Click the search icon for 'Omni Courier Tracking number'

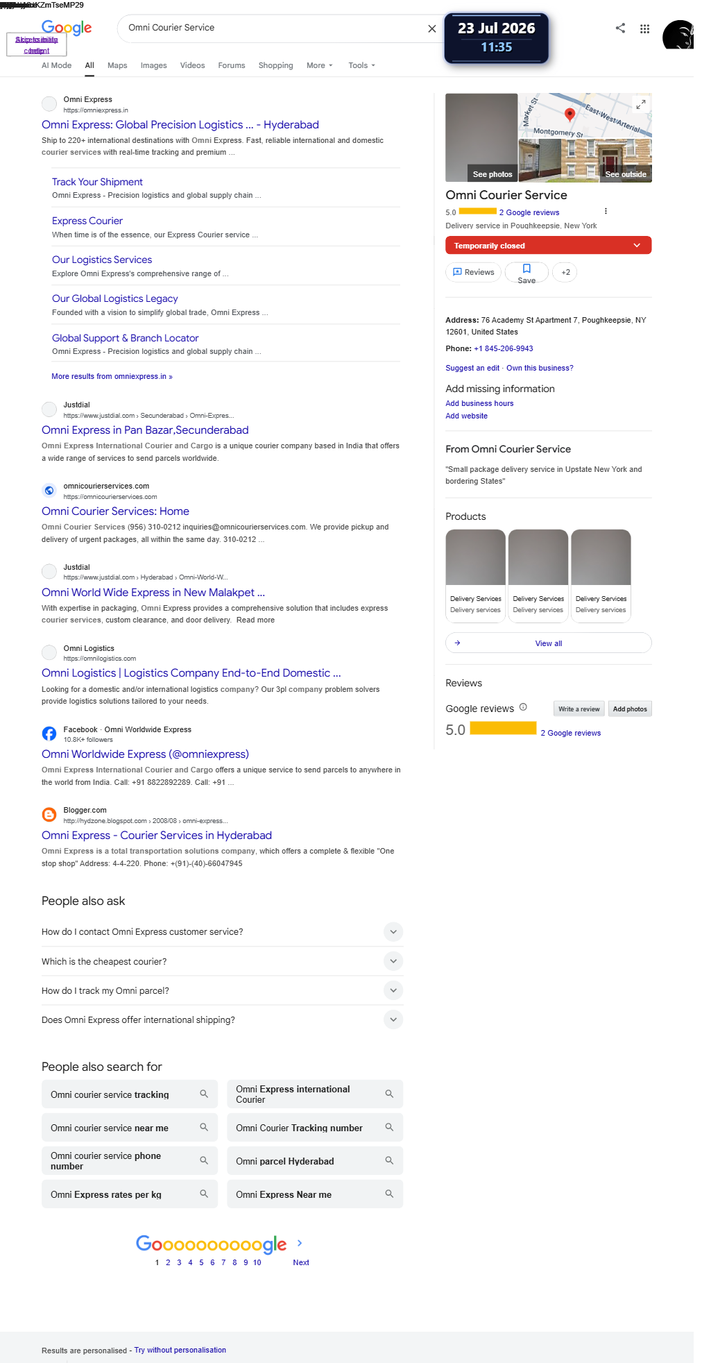point(389,1127)
